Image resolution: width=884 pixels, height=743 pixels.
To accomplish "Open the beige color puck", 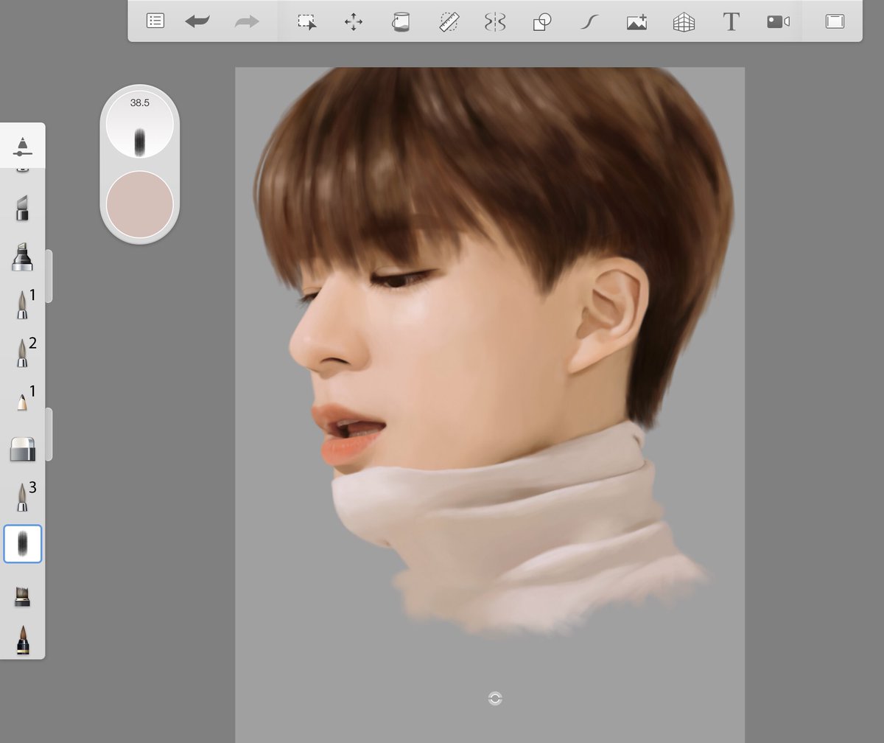I will 140,204.
